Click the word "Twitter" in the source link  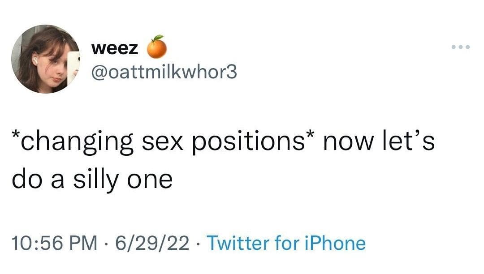tap(239, 243)
